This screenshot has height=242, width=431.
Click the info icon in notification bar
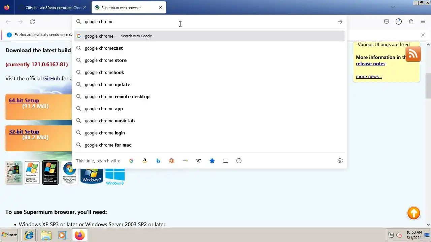pyautogui.click(x=9, y=35)
